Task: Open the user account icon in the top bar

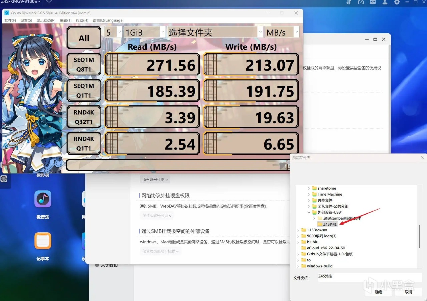Action: 385,2
